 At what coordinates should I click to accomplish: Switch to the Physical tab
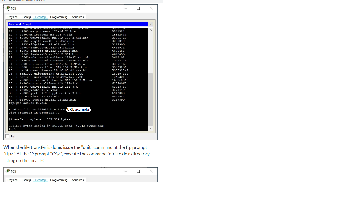(13, 17)
